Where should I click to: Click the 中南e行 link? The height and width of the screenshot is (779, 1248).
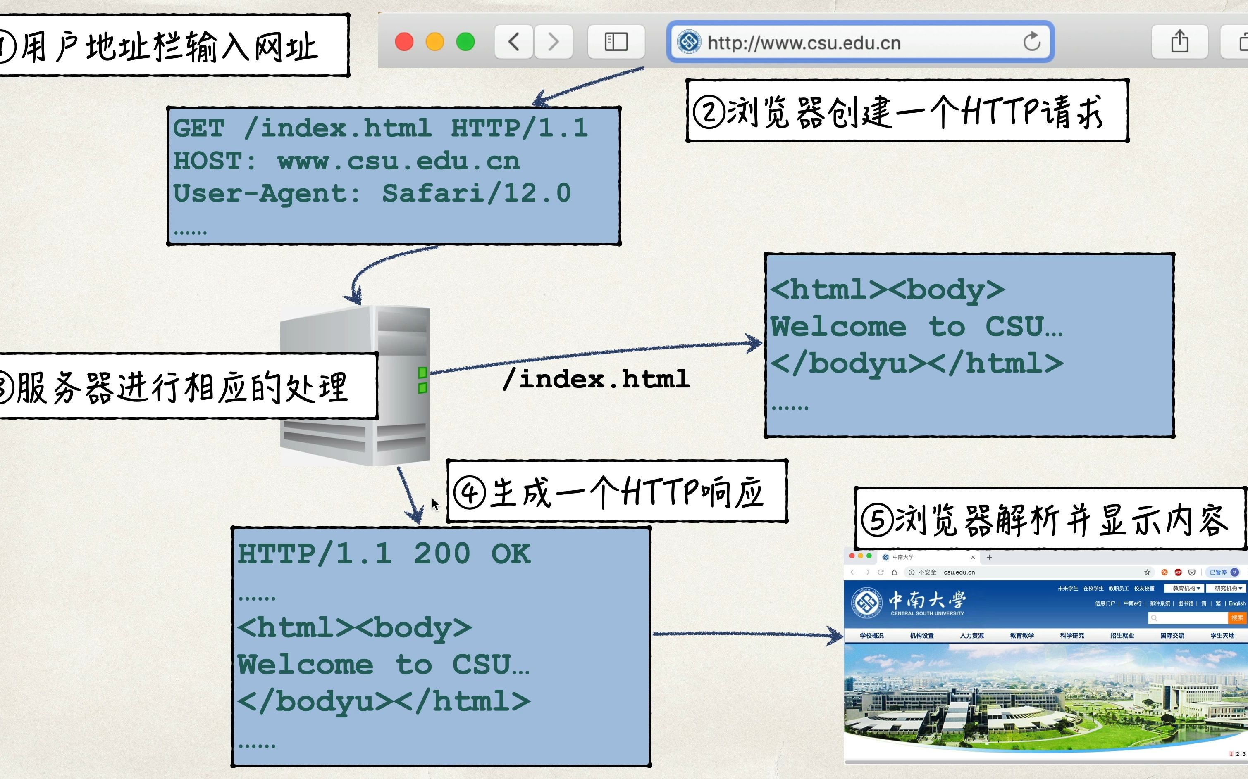click(x=1132, y=603)
